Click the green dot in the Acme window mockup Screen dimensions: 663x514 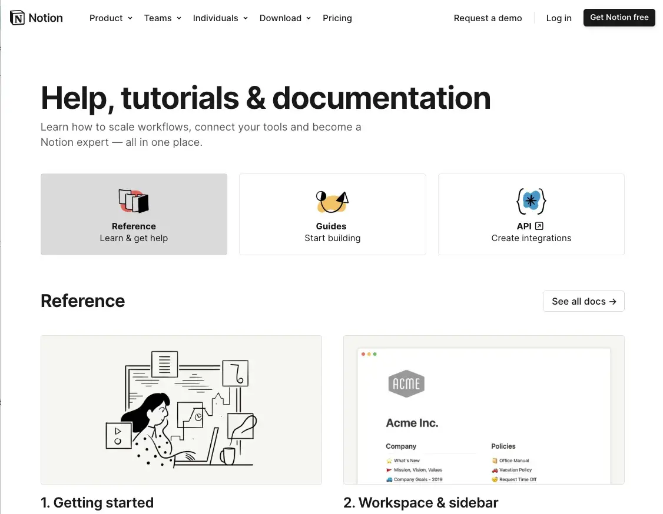pyautogui.click(x=374, y=354)
